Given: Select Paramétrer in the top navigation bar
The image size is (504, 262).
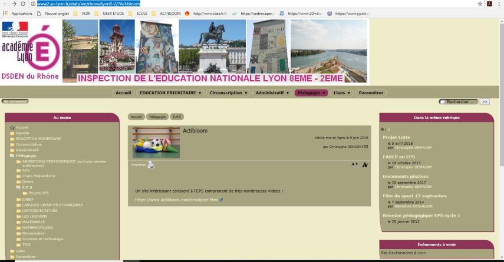Looking at the screenshot, I should click(371, 92).
